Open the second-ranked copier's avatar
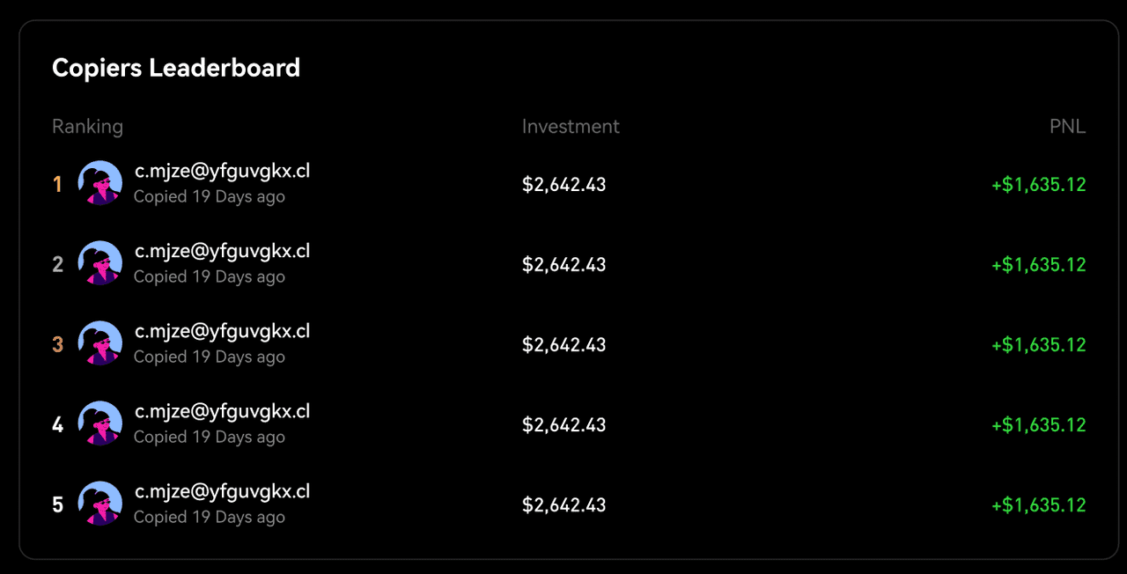The image size is (1127, 574). (99, 263)
